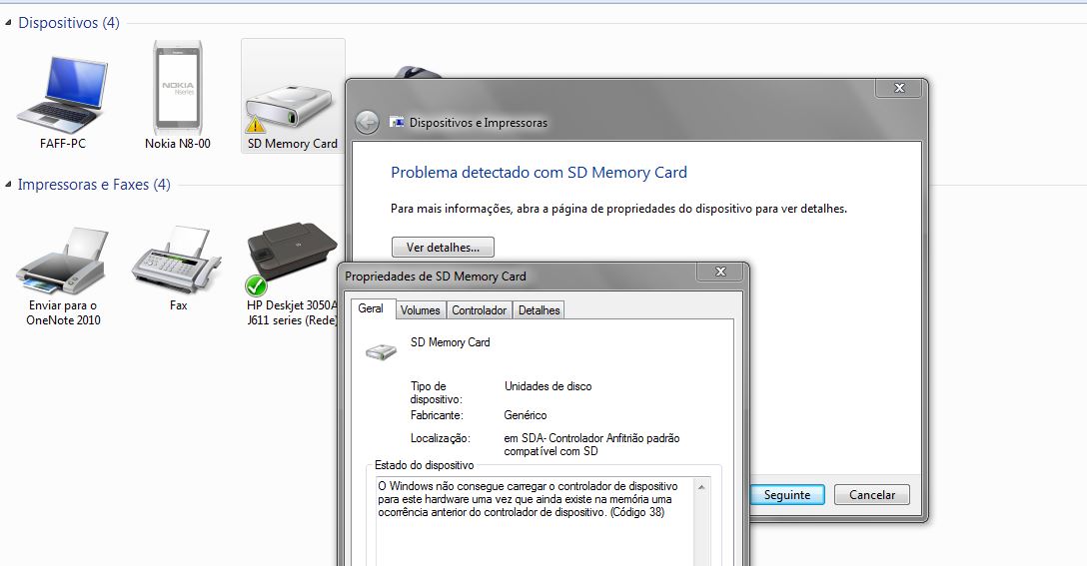Click the Unidades de disco value

tap(547, 386)
